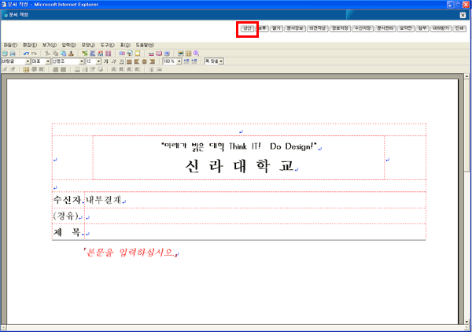Click the blue undo arrow
Screen dimensions: 472x332
26,53
